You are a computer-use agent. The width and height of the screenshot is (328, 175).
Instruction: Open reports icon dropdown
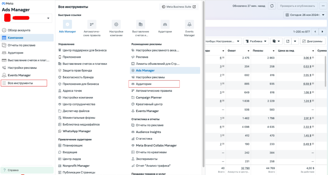(276, 41)
